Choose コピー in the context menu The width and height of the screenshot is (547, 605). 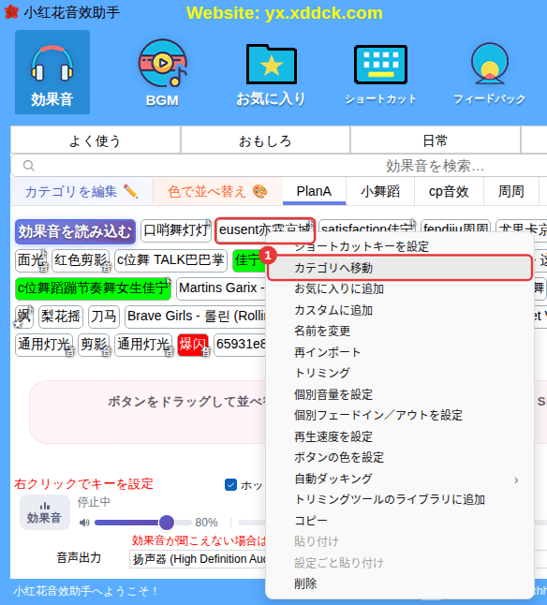pyautogui.click(x=400, y=521)
